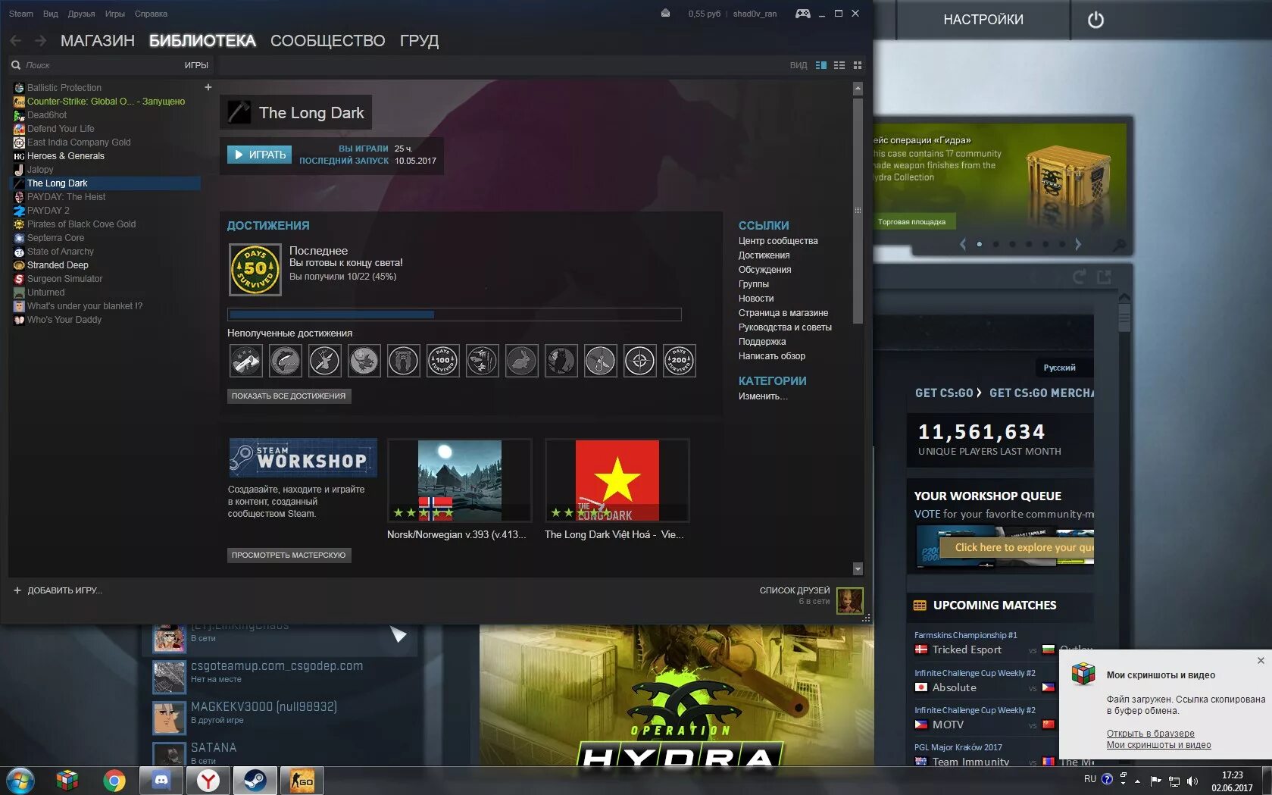Click the first locked achievement icon
1272x795 pixels.
tap(245, 361)
